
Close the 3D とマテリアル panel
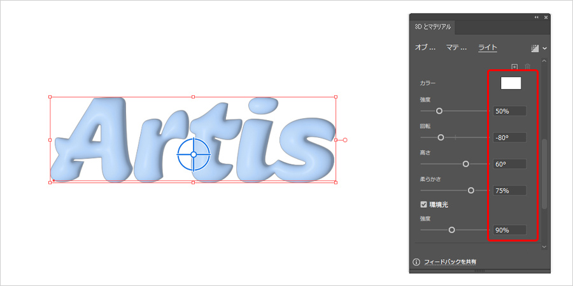[546, 17]
